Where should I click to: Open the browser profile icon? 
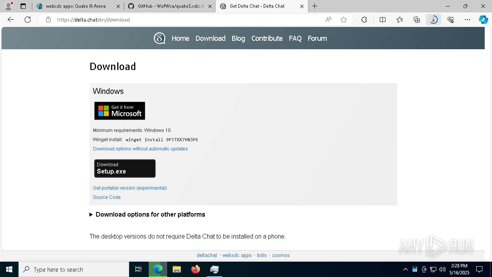(8, 6)
